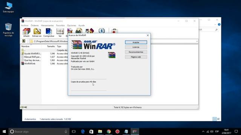Expand the WinRAR address path dropdown
The height and width of the screenshot is (135, 241).
197,41
